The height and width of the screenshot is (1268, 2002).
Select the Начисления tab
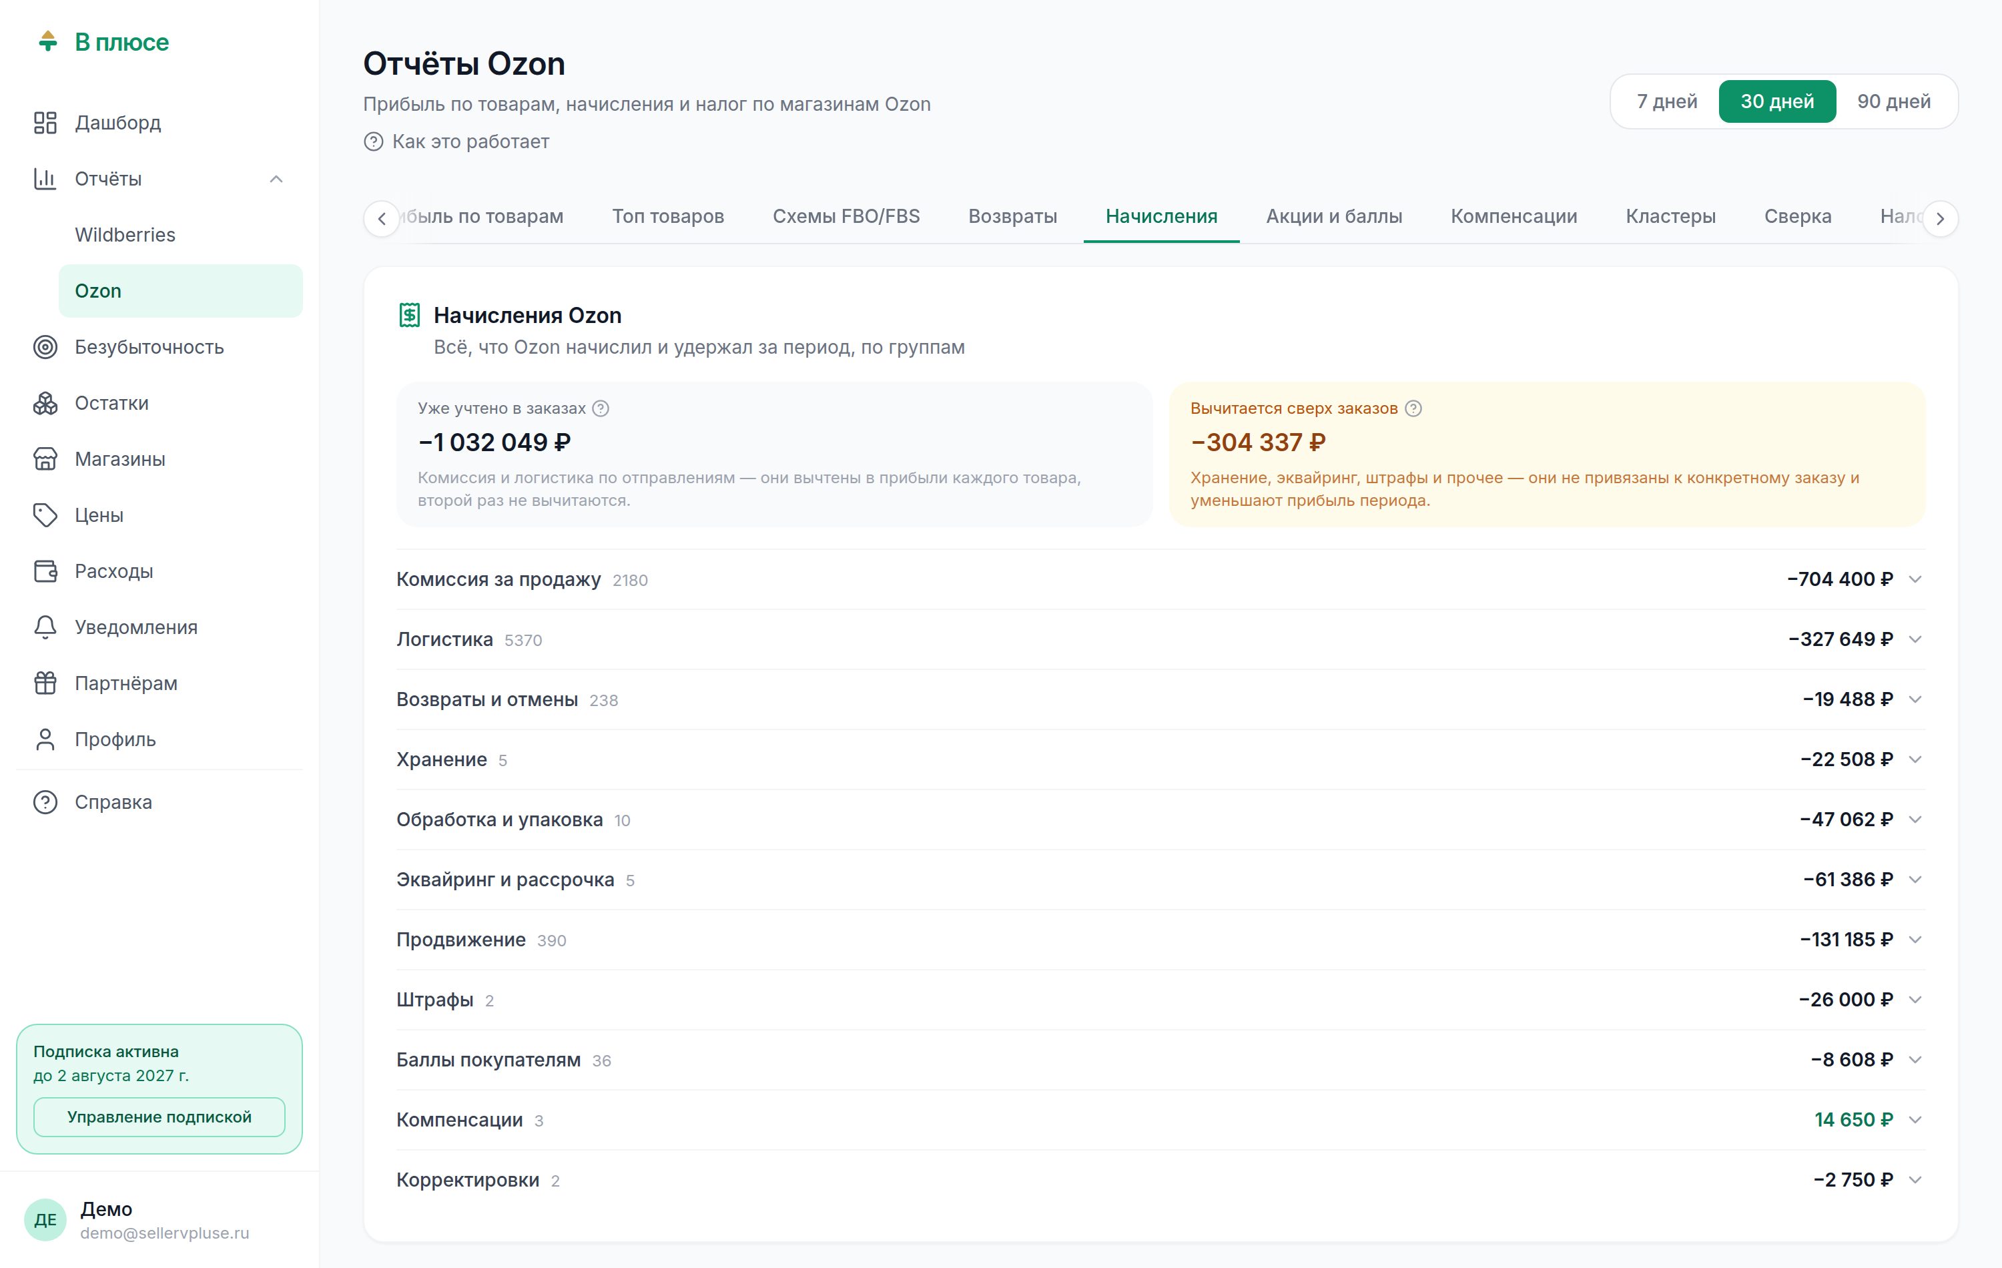[x=1160, y=217]
